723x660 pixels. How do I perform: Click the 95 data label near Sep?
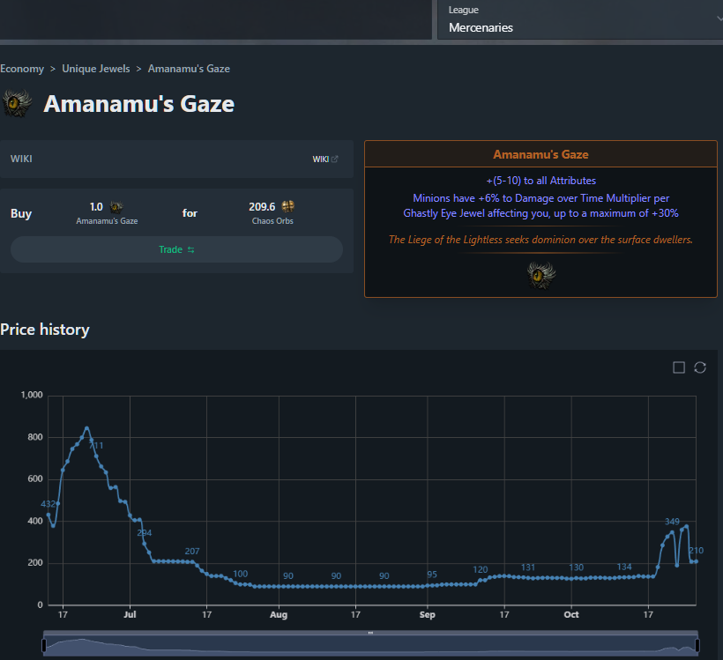[x=431, y=575]
